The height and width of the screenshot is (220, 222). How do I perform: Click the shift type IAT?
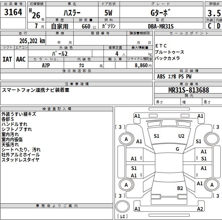pos(7,59)
